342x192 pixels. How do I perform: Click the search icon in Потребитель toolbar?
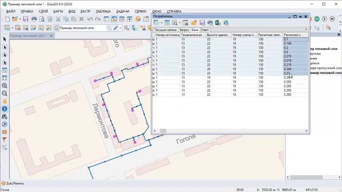tap(175, 22)
